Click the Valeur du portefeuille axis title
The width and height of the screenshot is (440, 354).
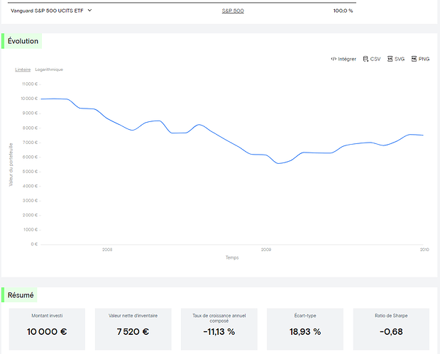(x=11, y=165)
